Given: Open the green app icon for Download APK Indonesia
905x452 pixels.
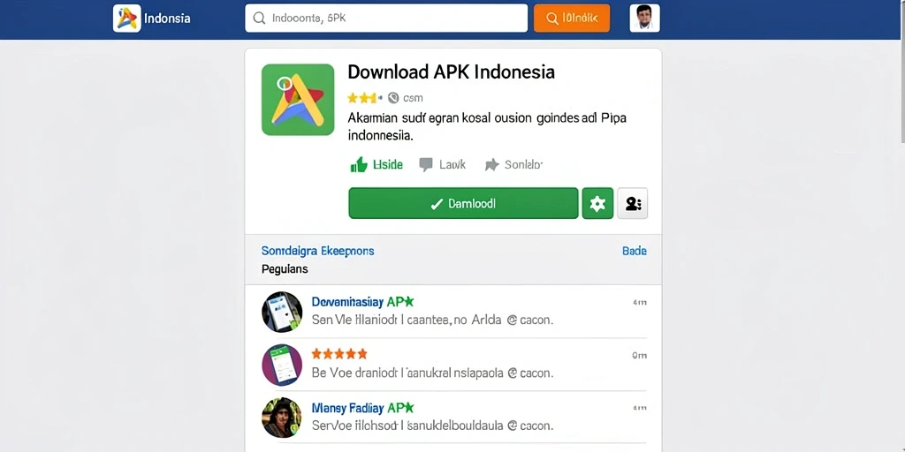Looking at the screenshot, I should 298,100.
